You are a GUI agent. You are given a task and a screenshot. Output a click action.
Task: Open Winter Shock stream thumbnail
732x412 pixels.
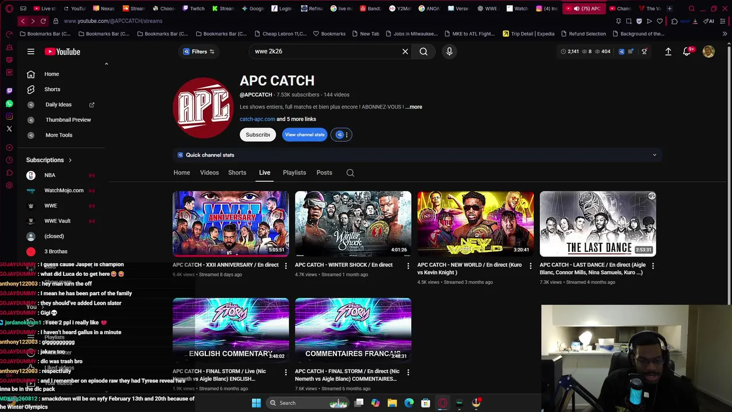(x=353, y=224)
